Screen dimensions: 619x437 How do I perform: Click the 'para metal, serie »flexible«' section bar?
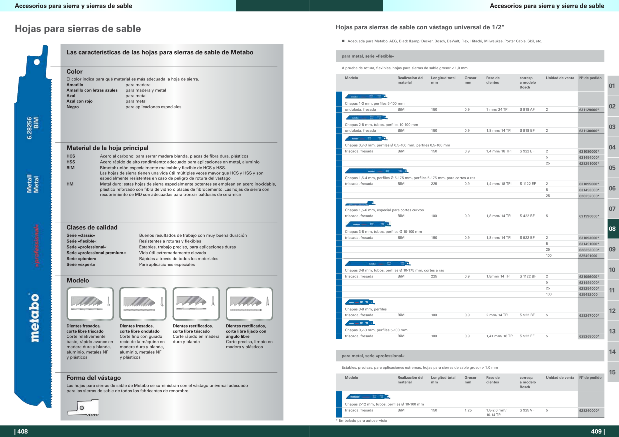point(470,56)
